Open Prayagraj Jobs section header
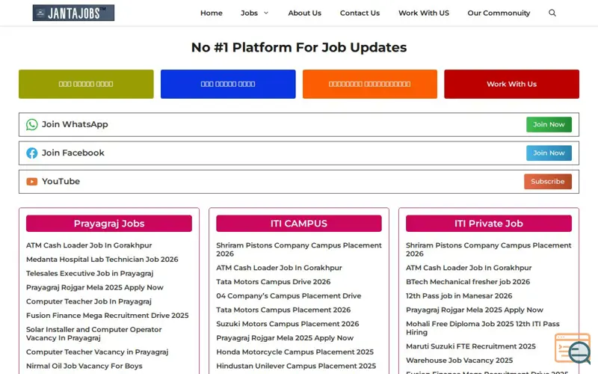 click(x=109, y=223)
